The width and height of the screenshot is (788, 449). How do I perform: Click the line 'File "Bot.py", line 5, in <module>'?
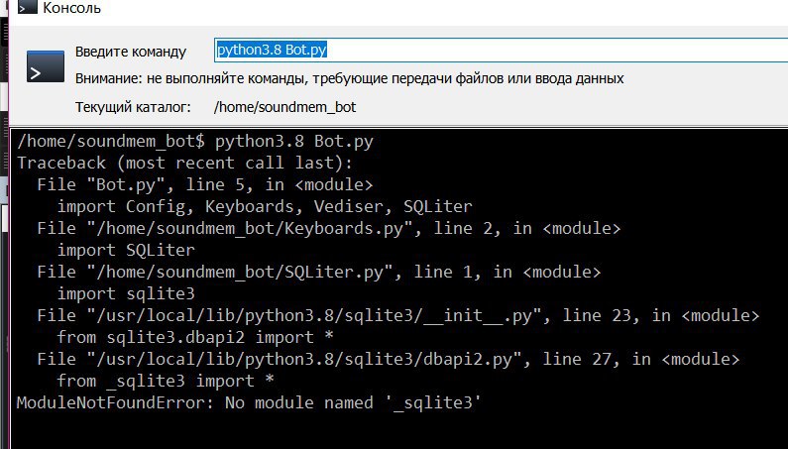pos(205,184)
